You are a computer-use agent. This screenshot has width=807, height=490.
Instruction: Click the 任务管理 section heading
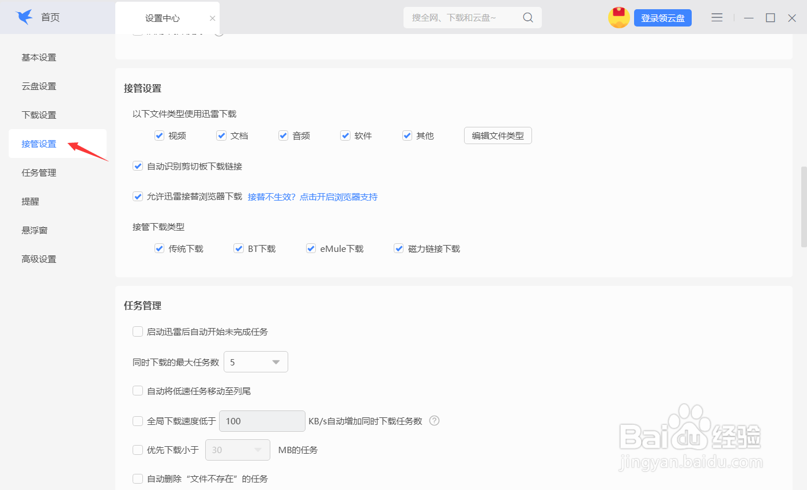coord(142,306)
